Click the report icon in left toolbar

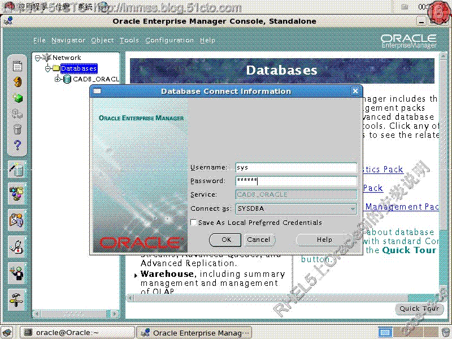[18, 66]
